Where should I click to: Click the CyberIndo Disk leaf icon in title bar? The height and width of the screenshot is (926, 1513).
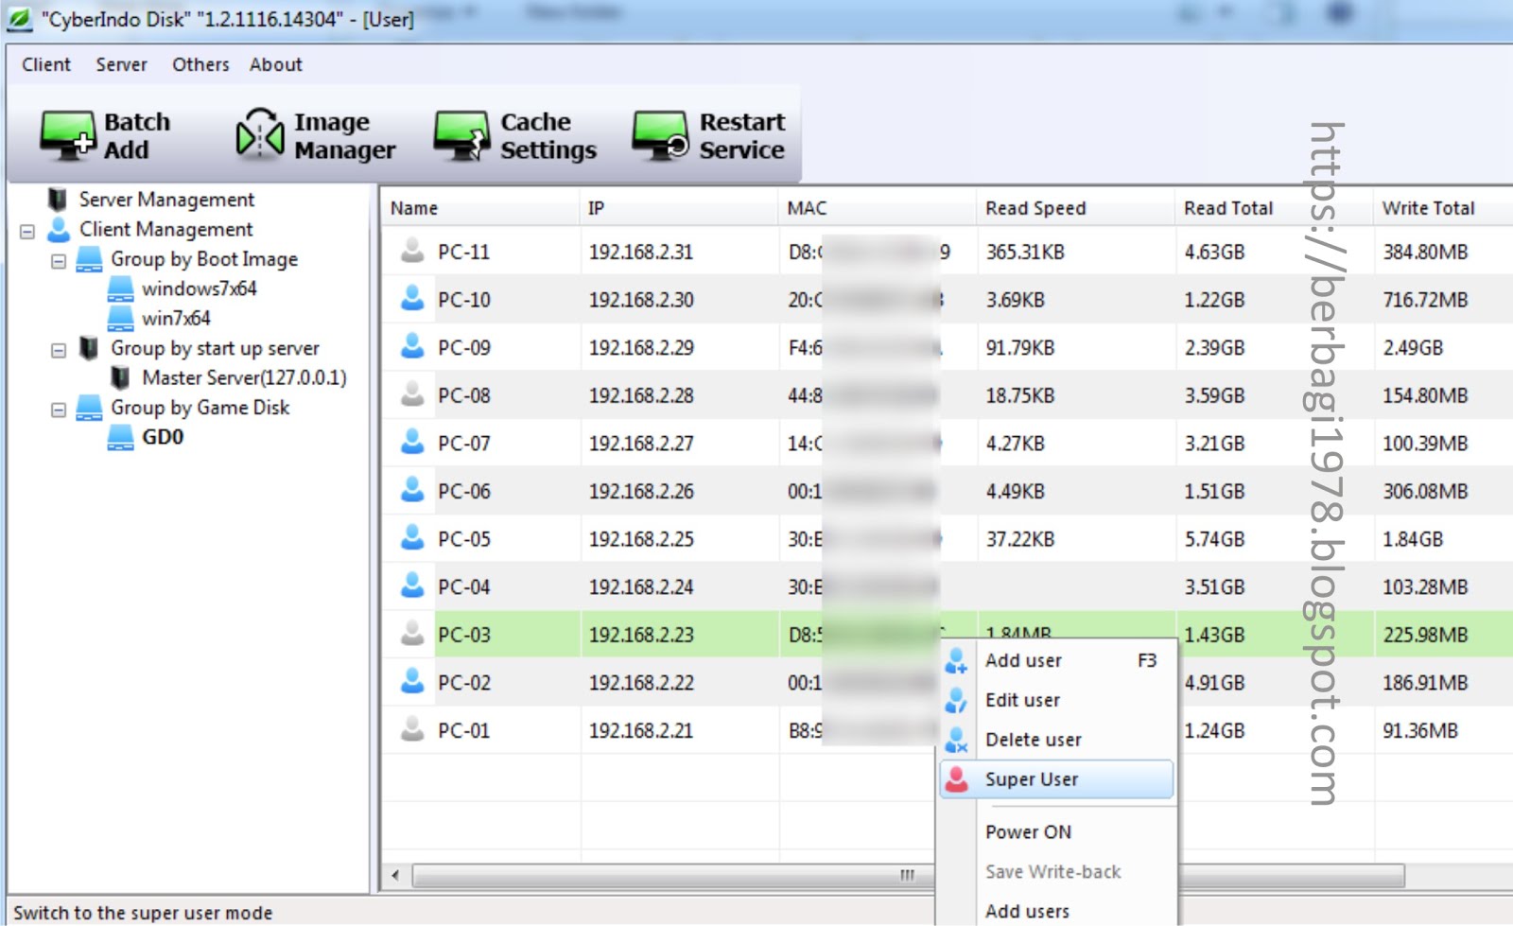click(19, 18)
